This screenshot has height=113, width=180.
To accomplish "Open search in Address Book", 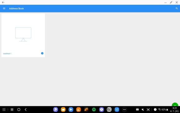I will click(x=177, y=8).
